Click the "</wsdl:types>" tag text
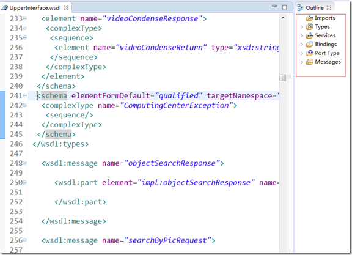Image resolution: width=352 pixels, height=255 pixels. click(61, 144)
